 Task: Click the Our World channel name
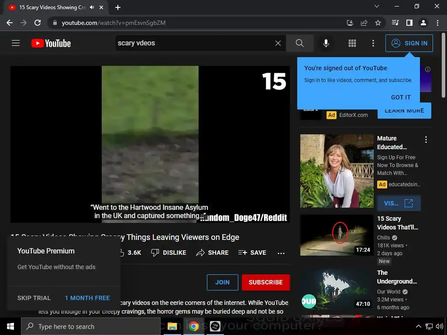(389, 292)
